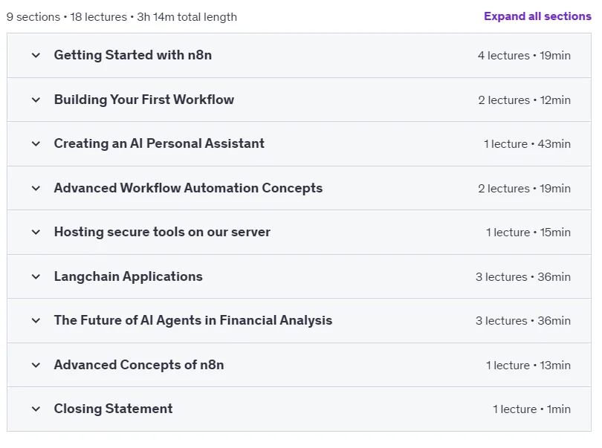
Task: Select Langchain Applications section heading
Action: tap(129, 277)
